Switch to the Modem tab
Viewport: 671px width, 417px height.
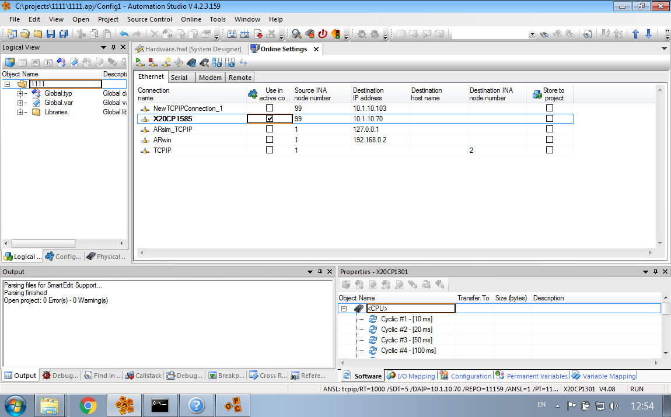click(x=210, y=78)
